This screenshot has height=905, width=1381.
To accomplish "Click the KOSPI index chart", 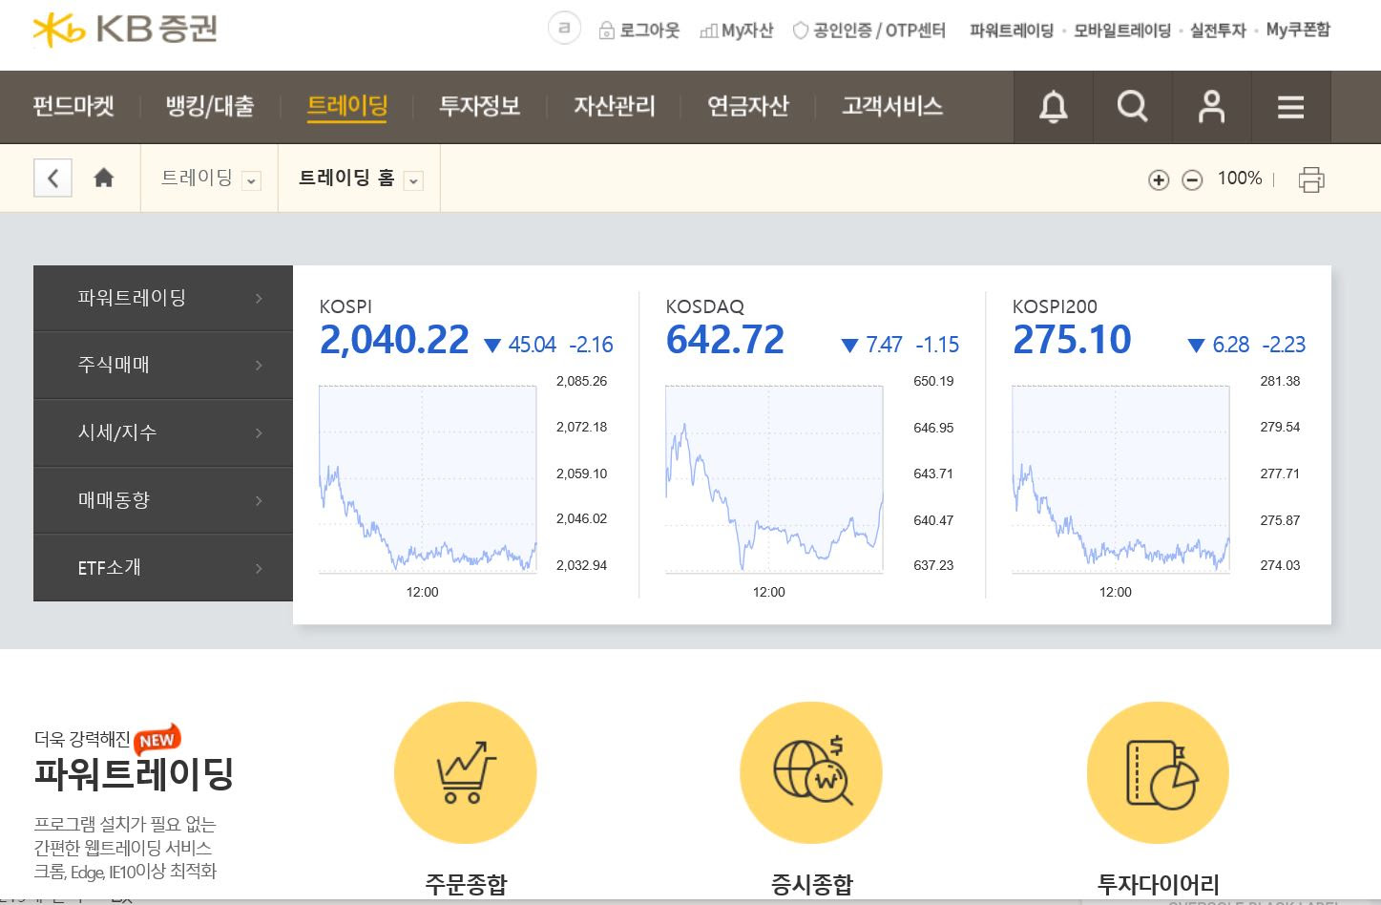I will click(428, 478).
